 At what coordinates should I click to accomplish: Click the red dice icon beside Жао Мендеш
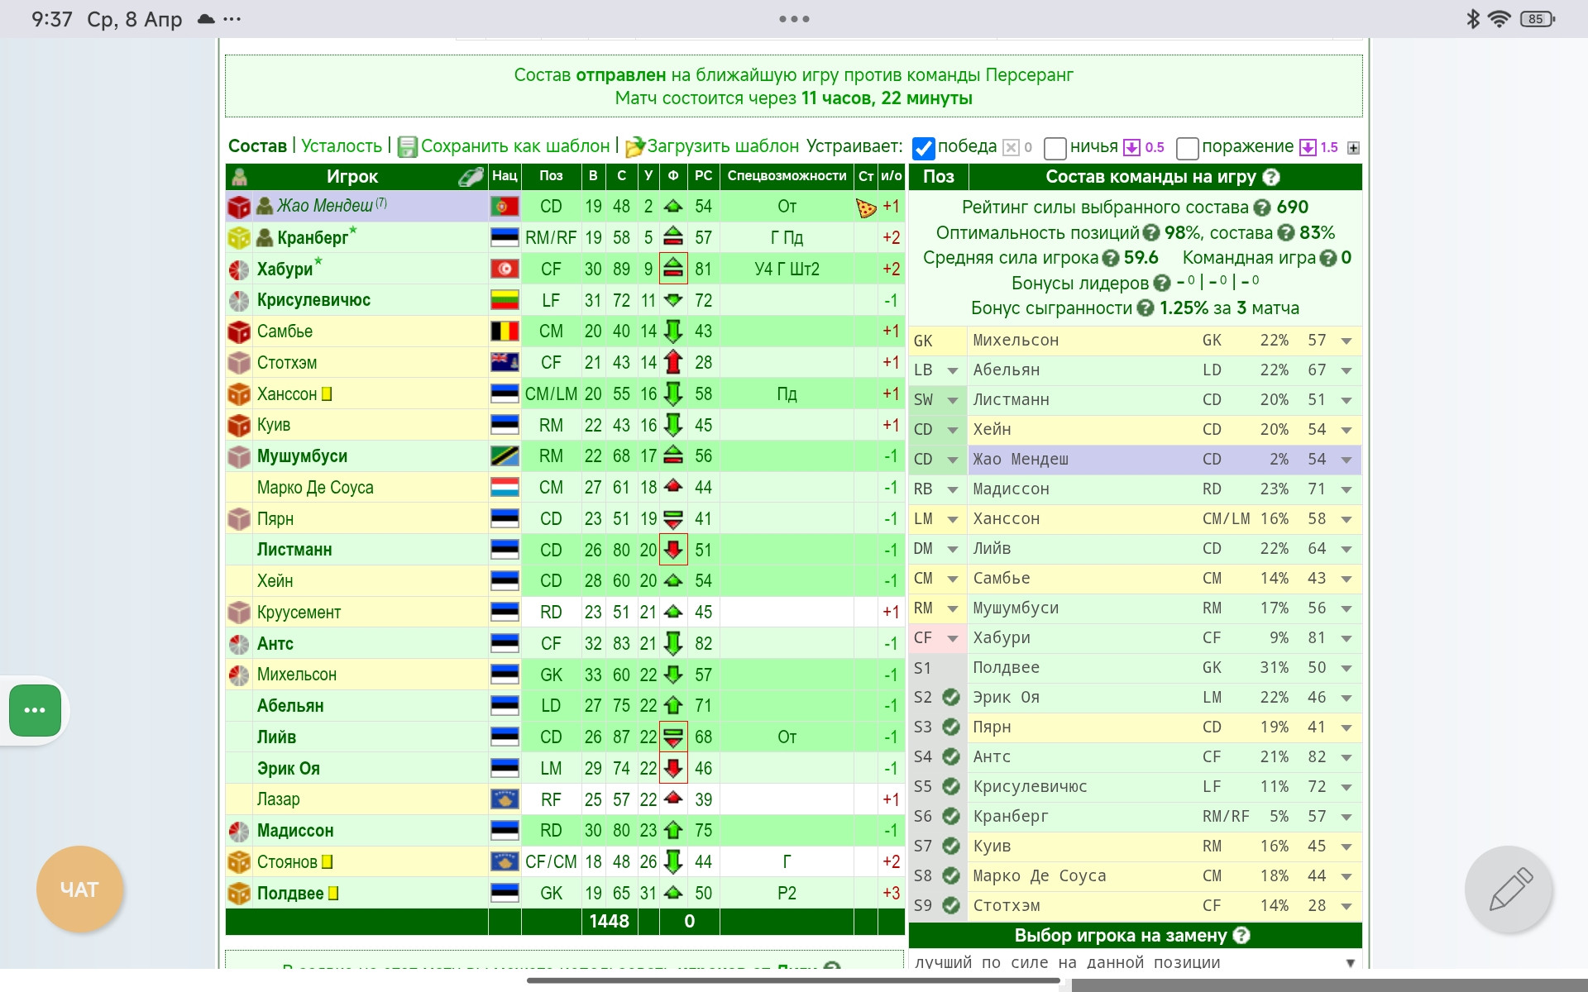click(239, 207)
